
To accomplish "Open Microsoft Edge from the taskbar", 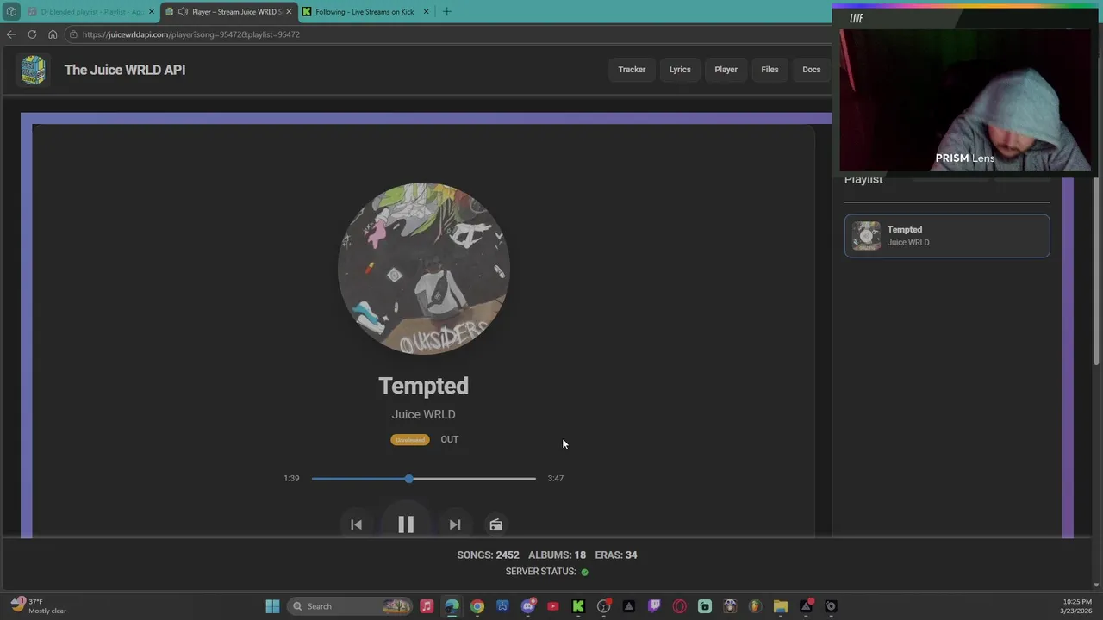I will [452, 606].
